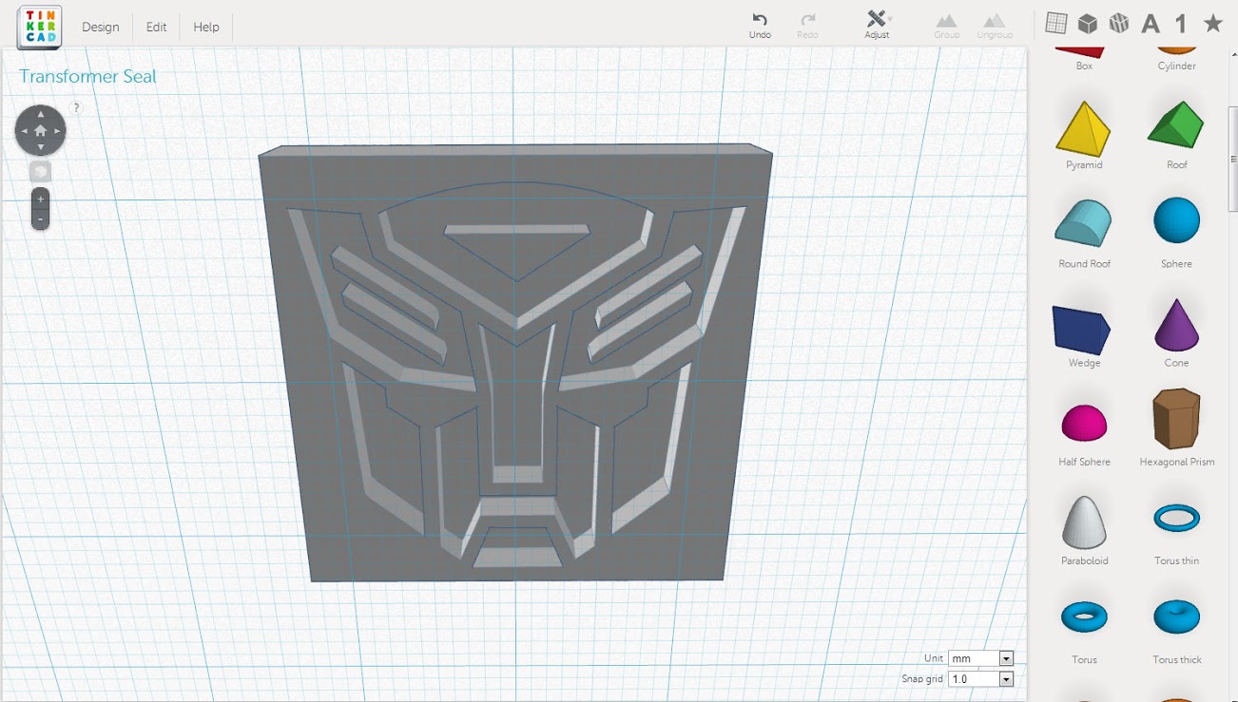
Task: Click the home view button
Action: 40,131
